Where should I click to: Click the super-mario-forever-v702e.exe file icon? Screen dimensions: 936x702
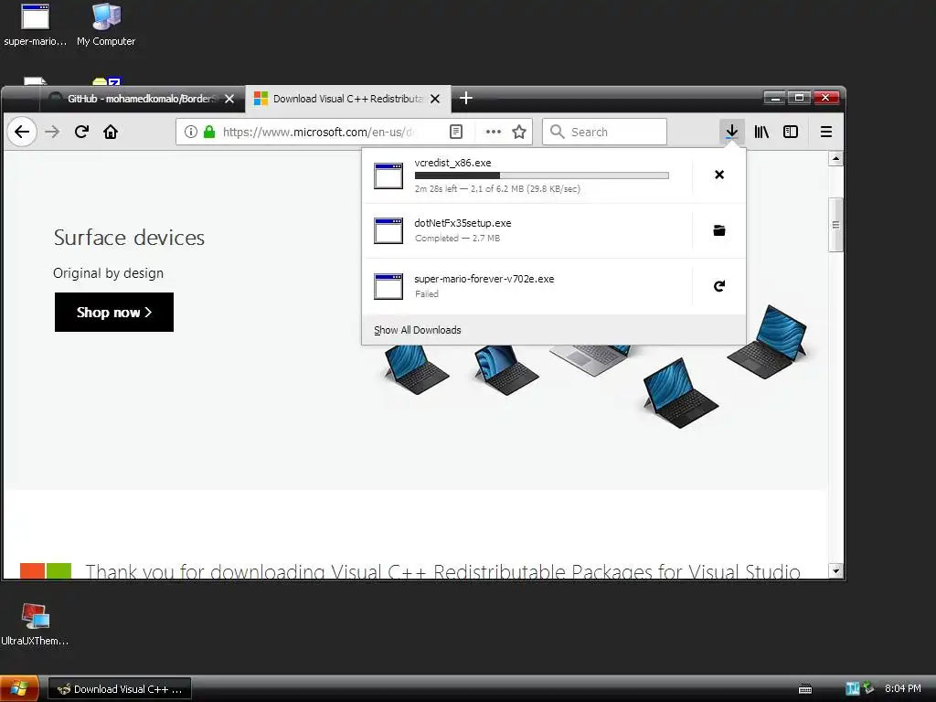coord(388,286)
